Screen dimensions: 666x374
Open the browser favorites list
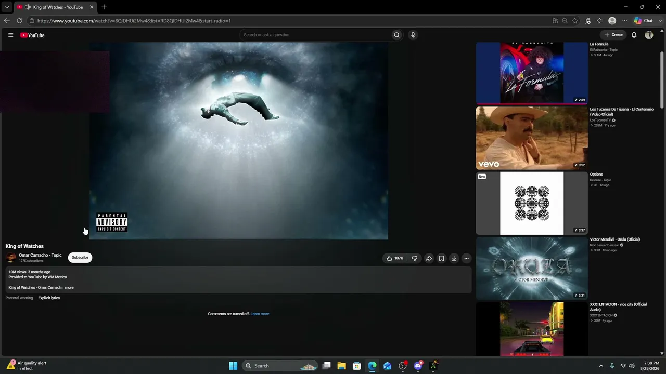(599, 21)
